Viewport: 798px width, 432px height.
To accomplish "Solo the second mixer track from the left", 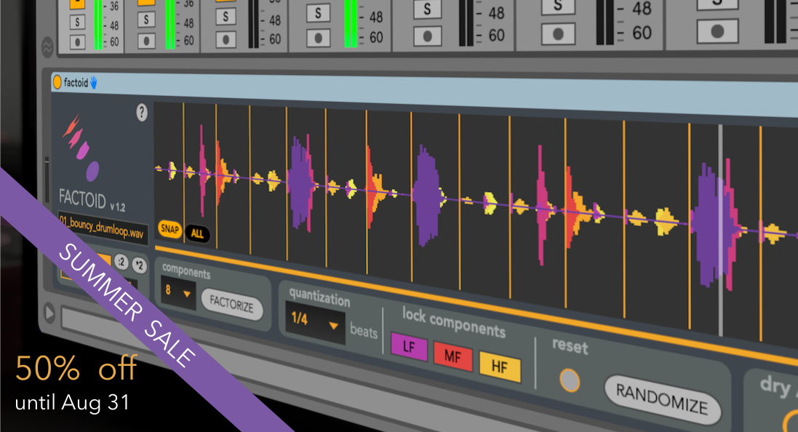I will click(146, 20).
